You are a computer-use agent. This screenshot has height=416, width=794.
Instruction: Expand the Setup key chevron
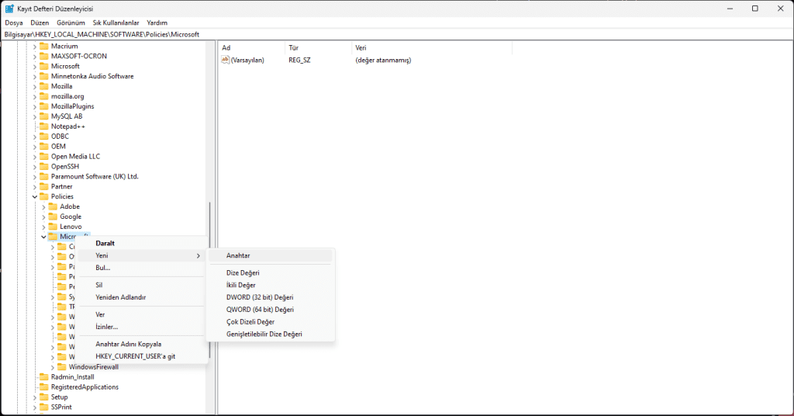point(35,397)
